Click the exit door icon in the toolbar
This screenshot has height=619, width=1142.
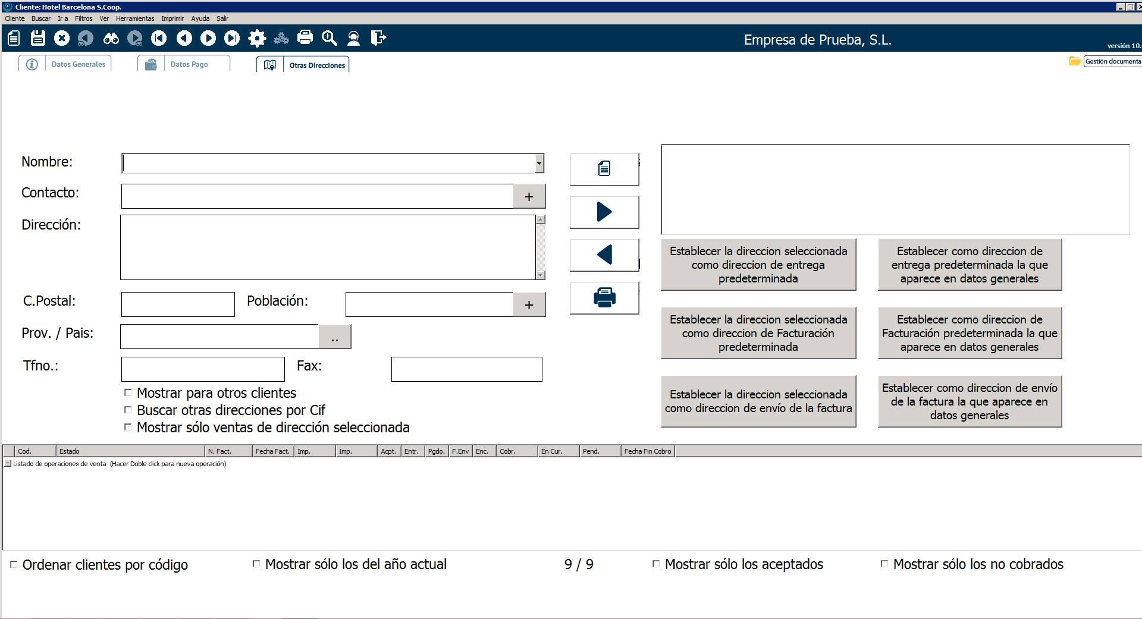378,39
